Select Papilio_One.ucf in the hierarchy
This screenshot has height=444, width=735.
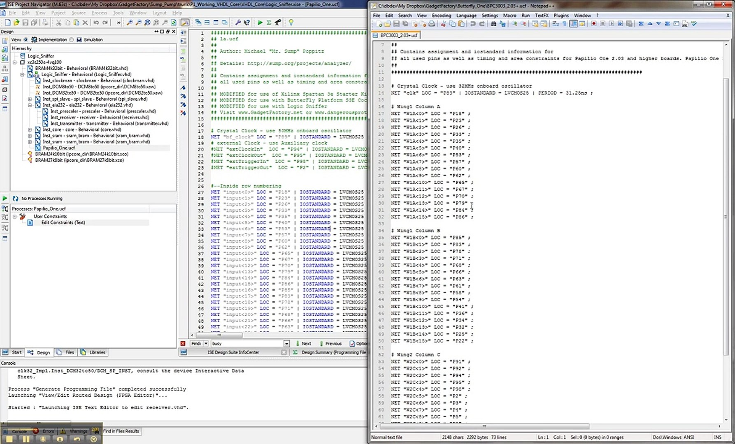tap(59, 148)
